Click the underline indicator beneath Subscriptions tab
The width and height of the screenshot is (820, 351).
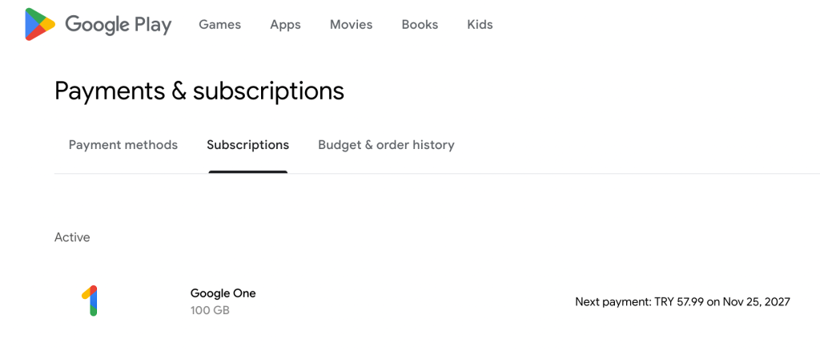(247, 171)
